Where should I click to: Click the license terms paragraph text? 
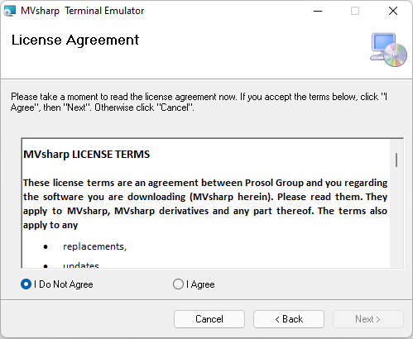click(x=205, y=203)
